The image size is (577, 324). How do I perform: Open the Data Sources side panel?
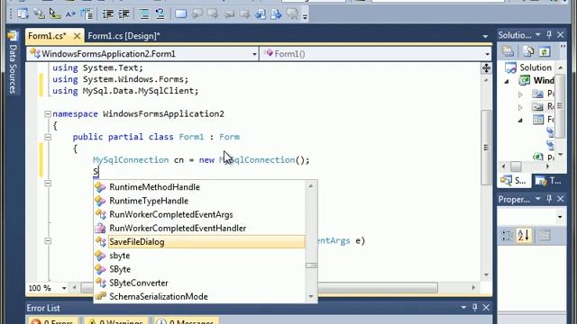point(13,62)
